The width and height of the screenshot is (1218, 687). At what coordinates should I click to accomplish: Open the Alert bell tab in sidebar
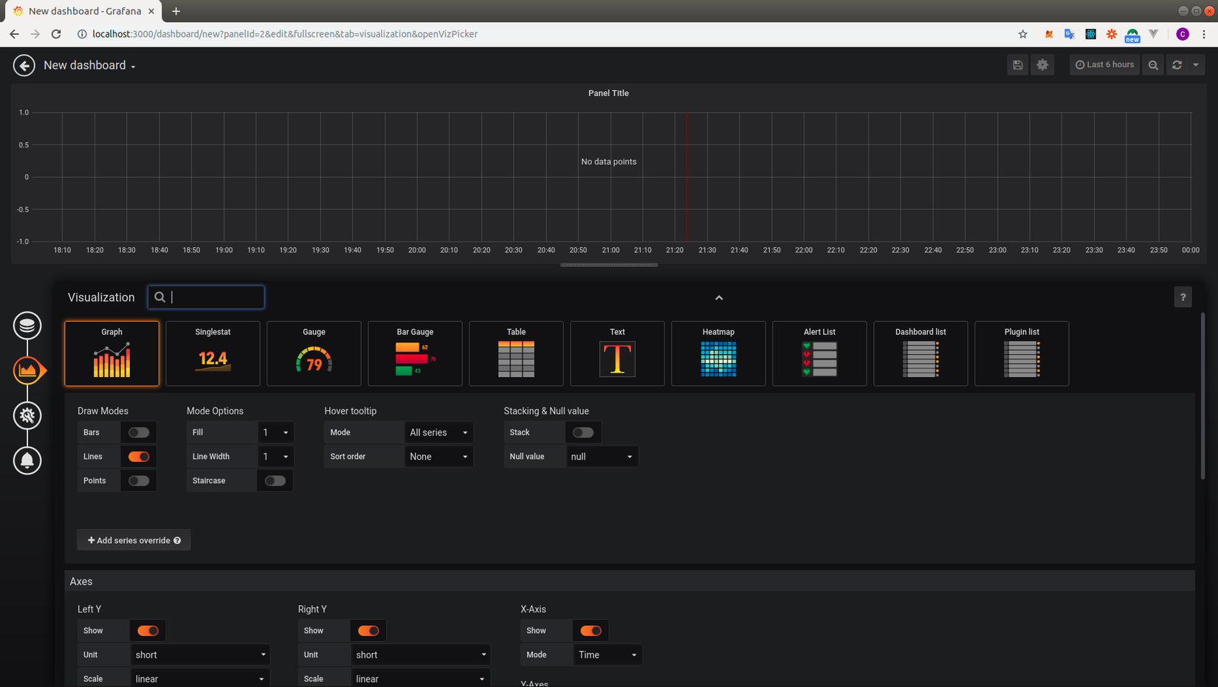click(27, 460)
